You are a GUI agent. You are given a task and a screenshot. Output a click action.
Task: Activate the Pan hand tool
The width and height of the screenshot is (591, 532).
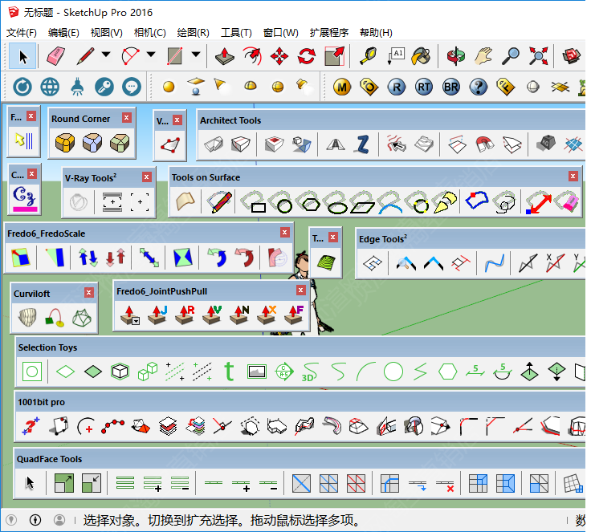click(x=483, y=56)
